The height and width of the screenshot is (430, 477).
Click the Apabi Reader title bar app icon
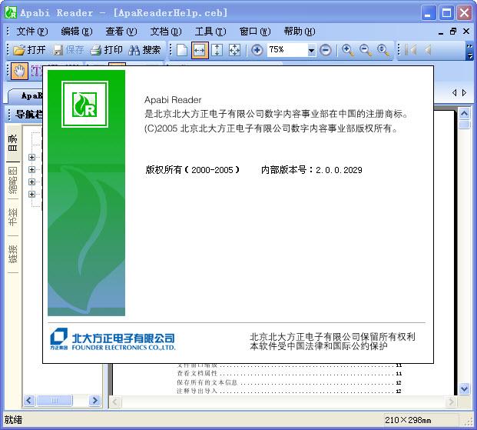tap(11, 12)
